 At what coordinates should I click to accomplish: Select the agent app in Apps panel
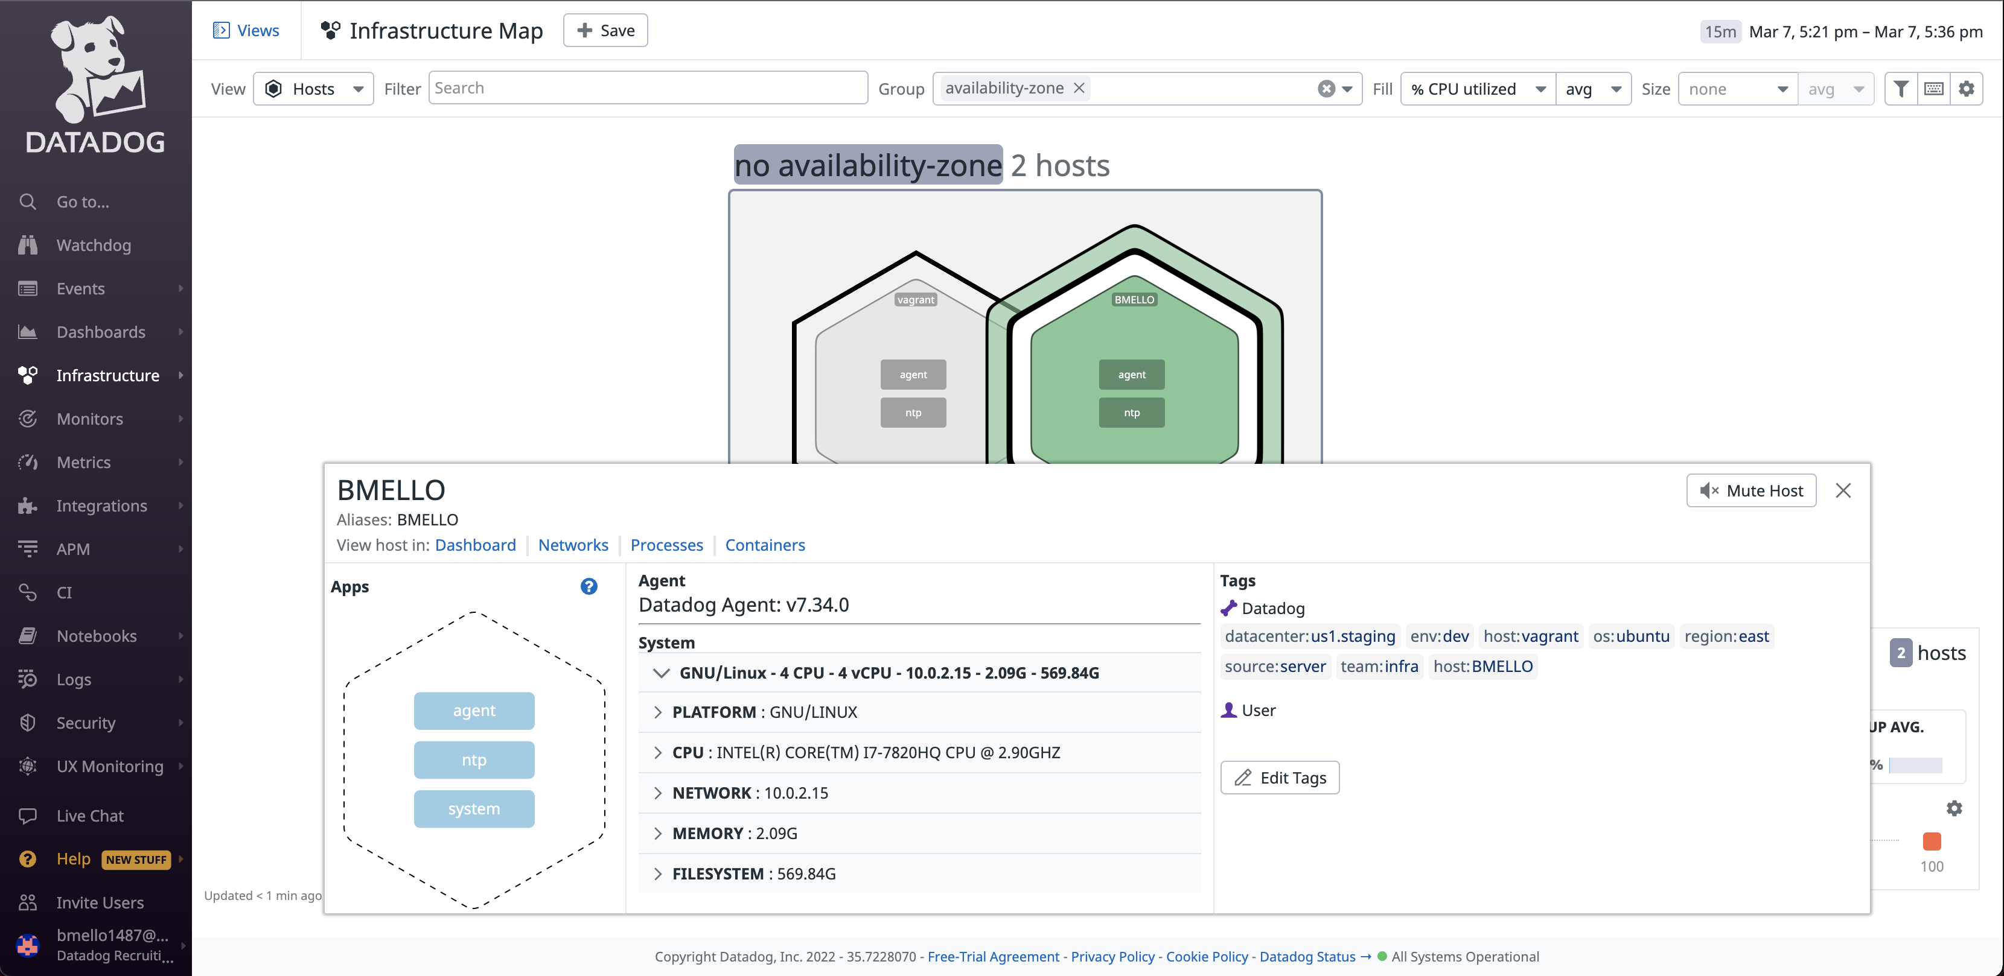tap(474, 710)
